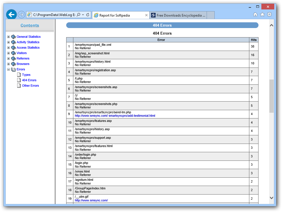Click the /__utm.gif entry
This screenshot has height=212, width=282.
[x=82, y=197]
